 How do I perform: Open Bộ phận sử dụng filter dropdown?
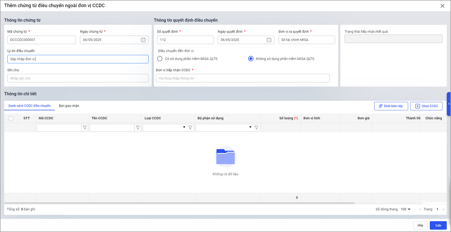[250, 127]
